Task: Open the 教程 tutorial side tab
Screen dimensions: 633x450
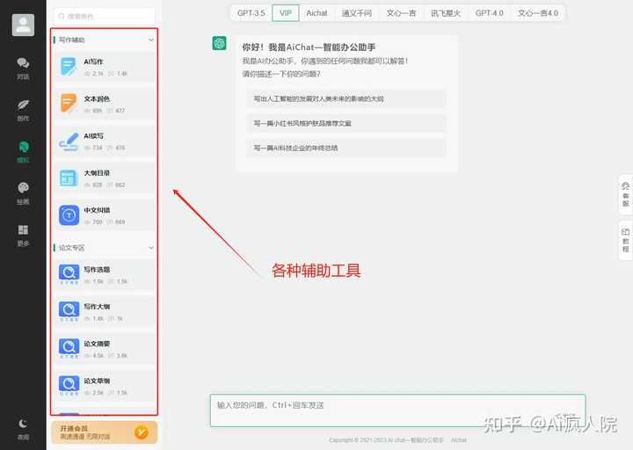Action: (x=625, y=241)
